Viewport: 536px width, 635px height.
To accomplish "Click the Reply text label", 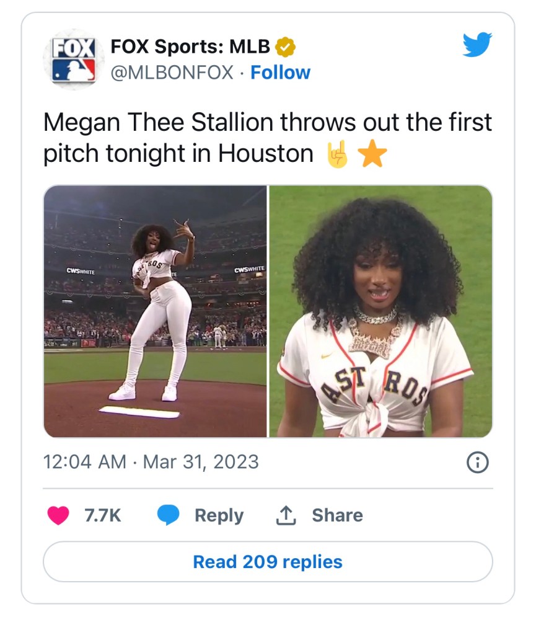I will click(x=219, y=515).
